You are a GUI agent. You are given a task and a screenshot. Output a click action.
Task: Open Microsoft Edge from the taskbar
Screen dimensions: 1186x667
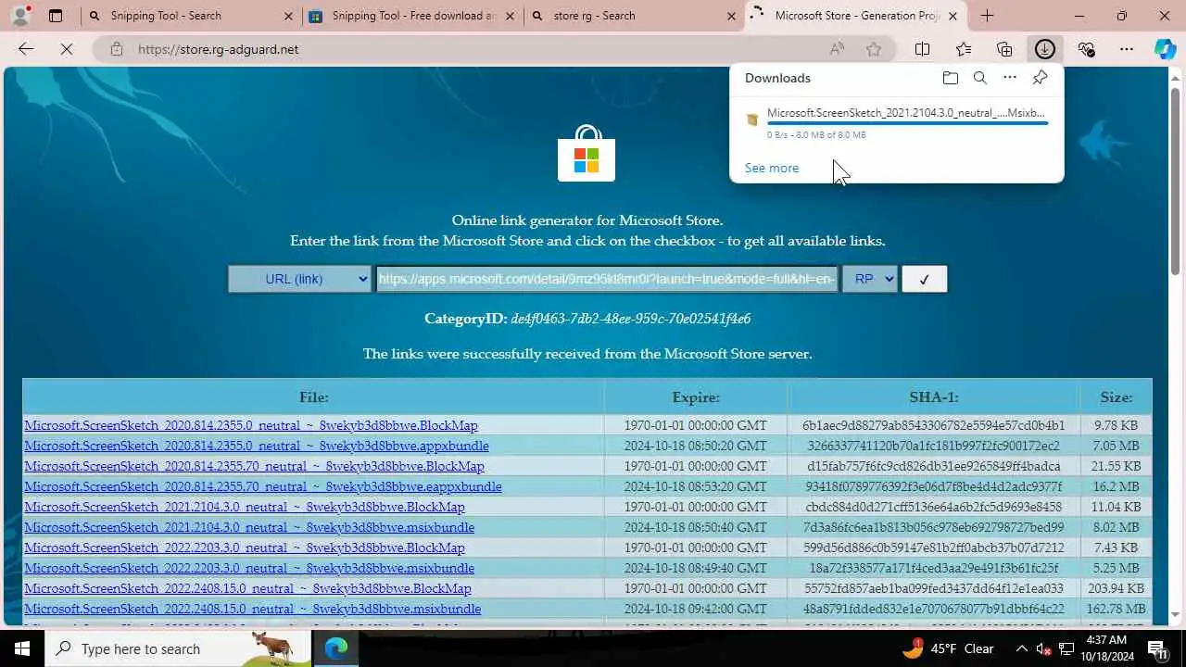coord(335,648)
